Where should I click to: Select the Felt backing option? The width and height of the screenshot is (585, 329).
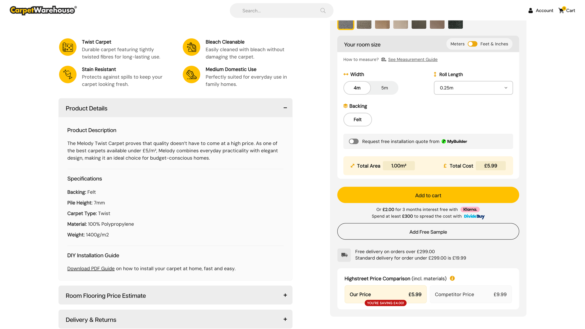(357, 120)
